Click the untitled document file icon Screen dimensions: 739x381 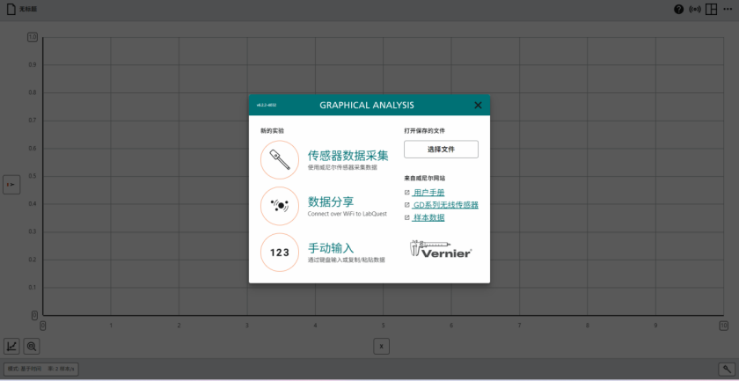click(x=11, y=10)
